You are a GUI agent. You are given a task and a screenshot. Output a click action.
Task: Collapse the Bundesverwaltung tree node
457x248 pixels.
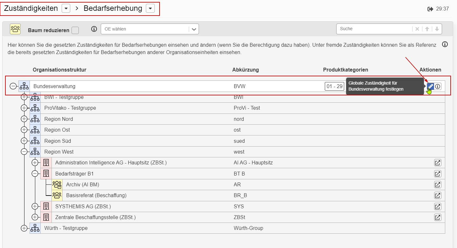(x=13, y=86)
